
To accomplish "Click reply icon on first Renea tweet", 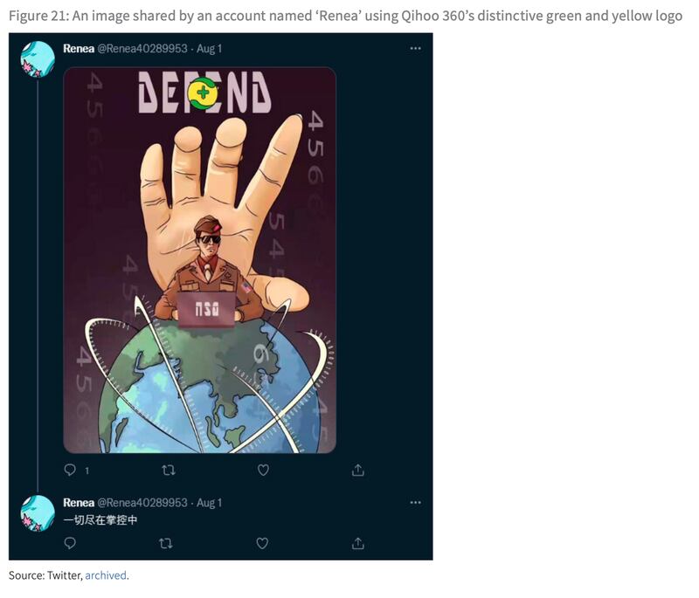I will tap(70, 470).
